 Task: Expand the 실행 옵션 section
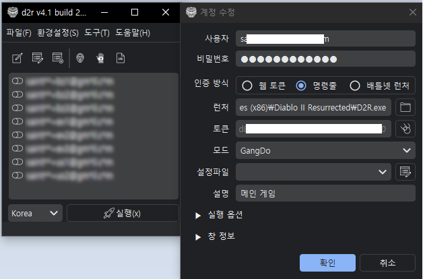tap(198, 216)
